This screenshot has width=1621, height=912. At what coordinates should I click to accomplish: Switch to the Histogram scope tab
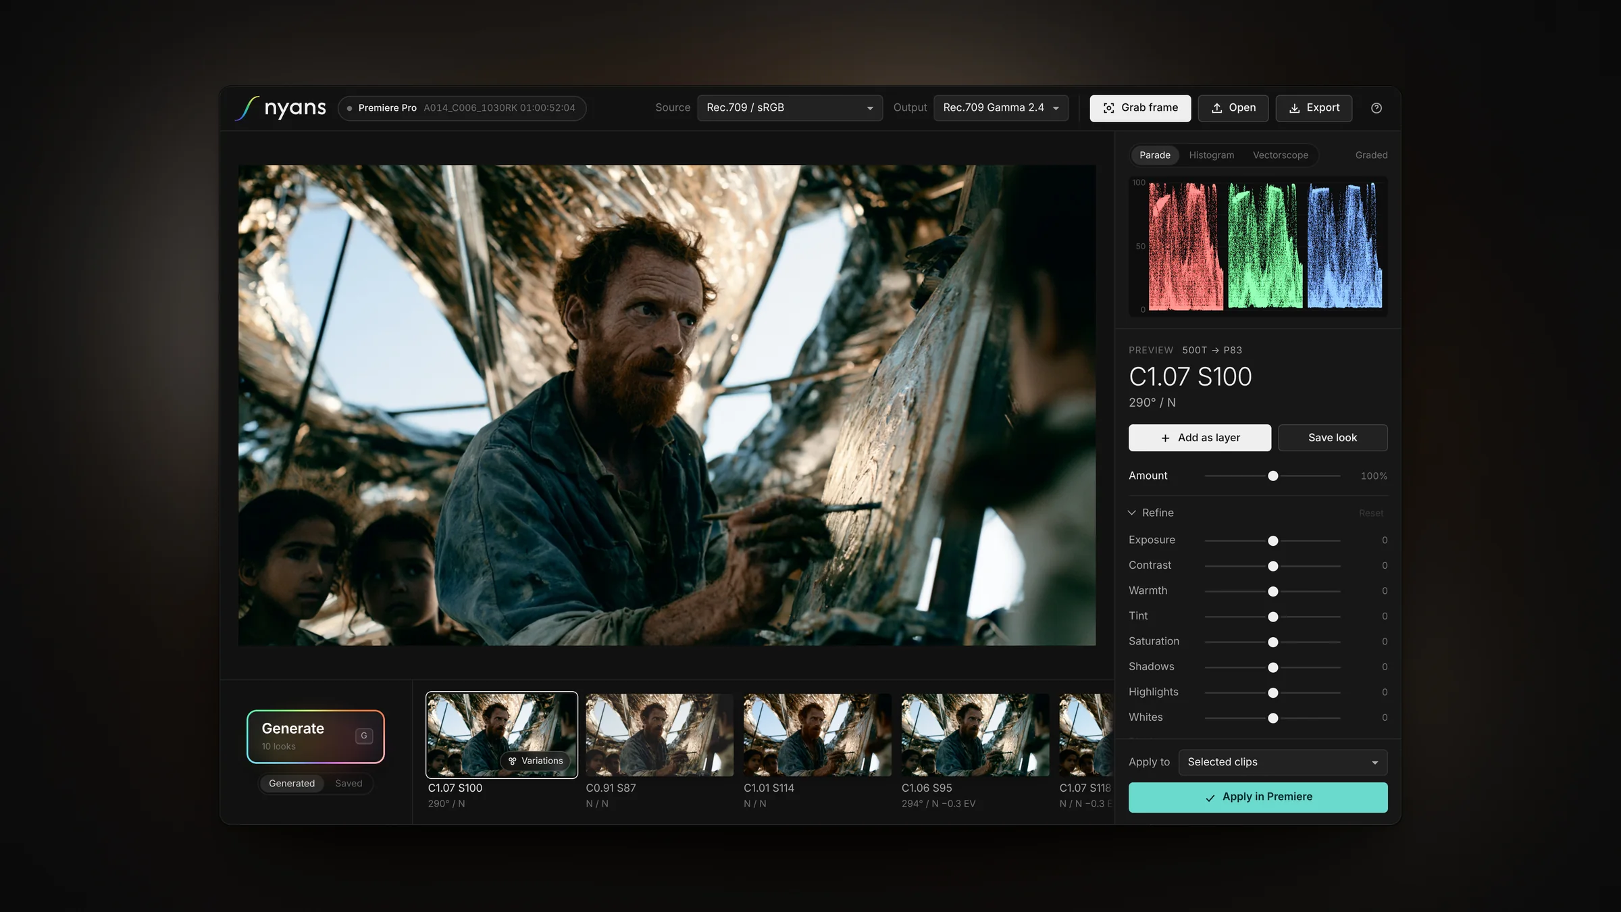1211,155
